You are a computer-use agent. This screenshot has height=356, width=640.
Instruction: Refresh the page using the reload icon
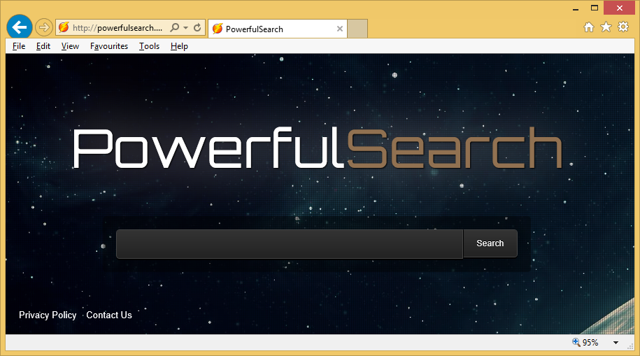(197, 28)
